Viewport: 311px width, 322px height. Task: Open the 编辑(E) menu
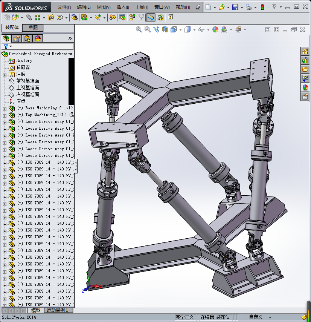tap(84, 7)
